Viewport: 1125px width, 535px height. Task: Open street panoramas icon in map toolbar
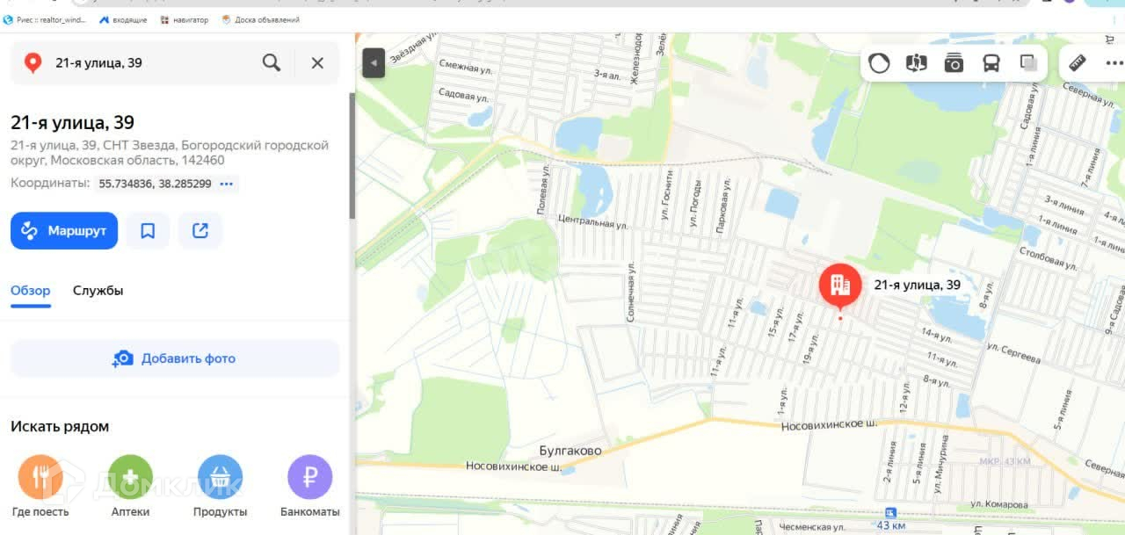917,62
